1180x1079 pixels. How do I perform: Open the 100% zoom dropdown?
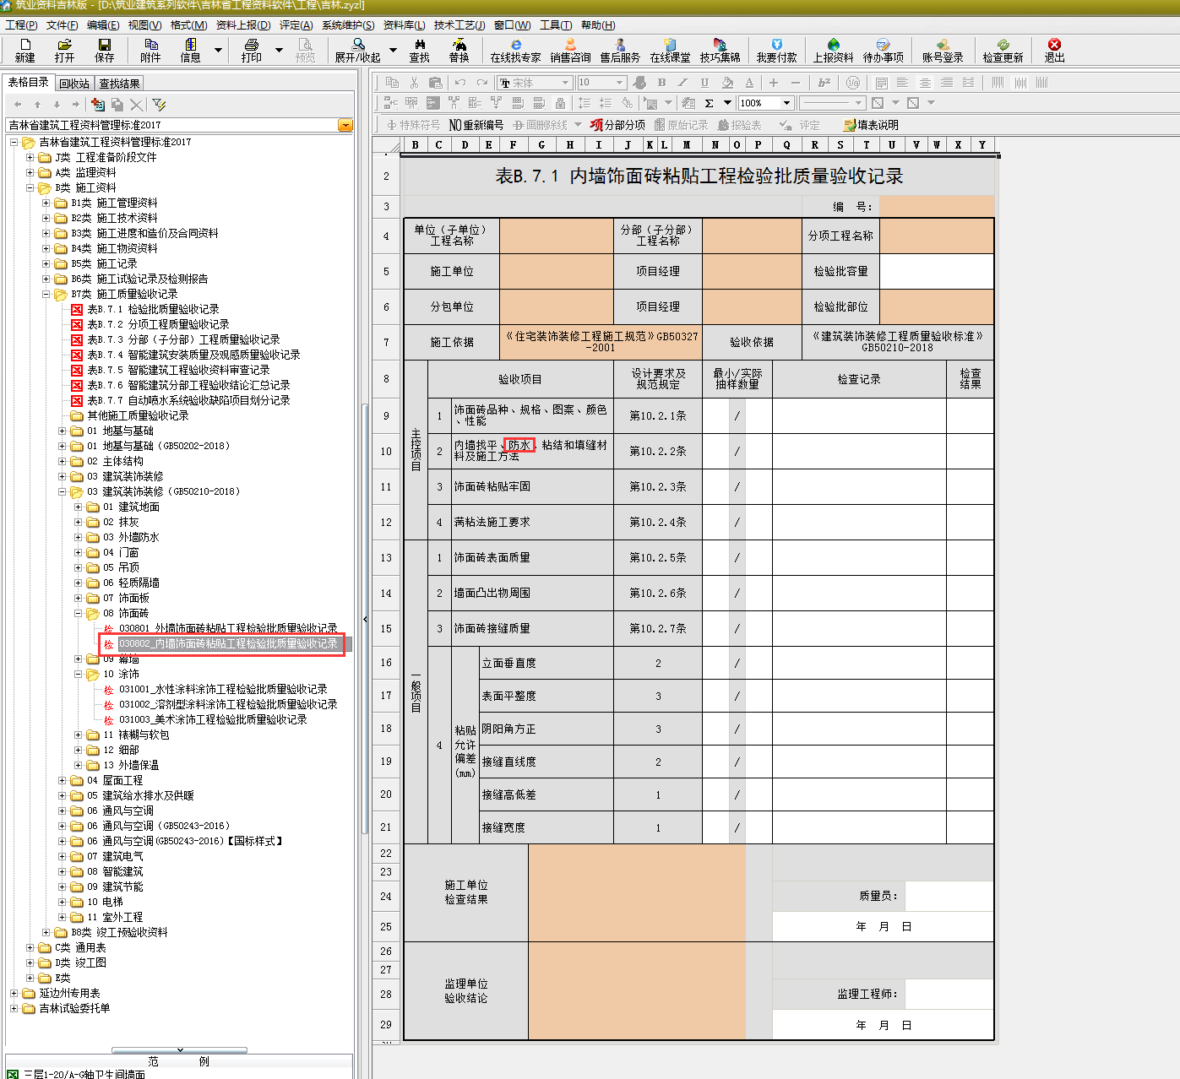[x=787, y=103]
